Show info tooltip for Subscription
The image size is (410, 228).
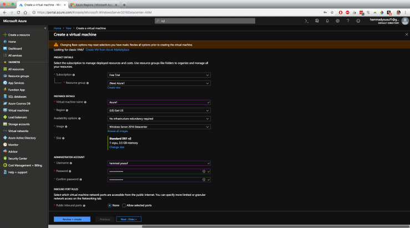pyautogui.click(x=74, y=75)
